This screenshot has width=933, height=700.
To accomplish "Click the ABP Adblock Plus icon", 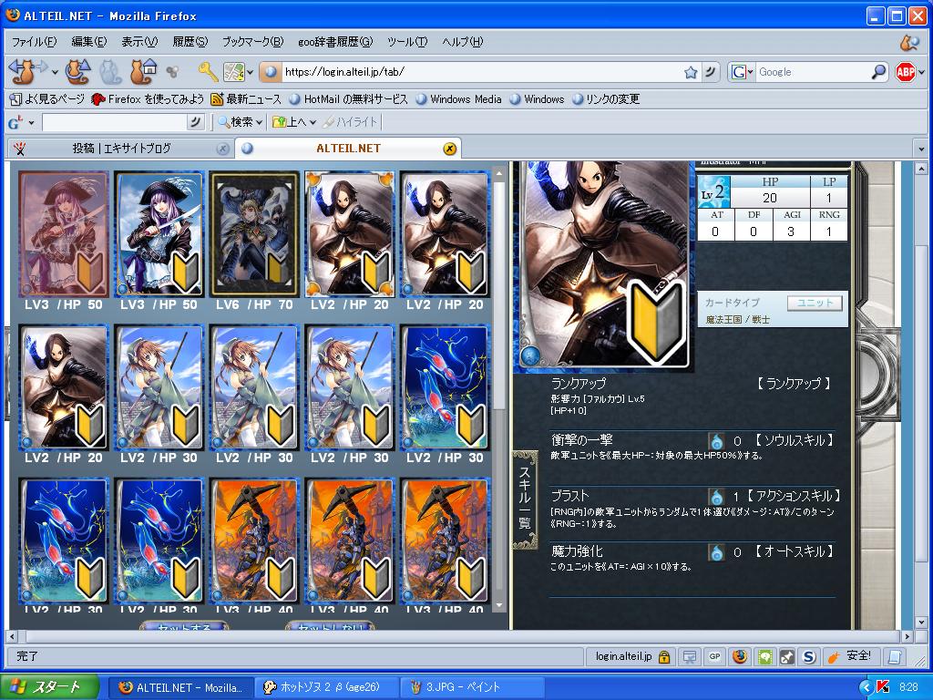I will click(905, 72).
